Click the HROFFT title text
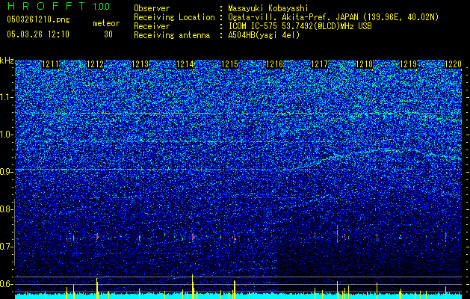 48,6
